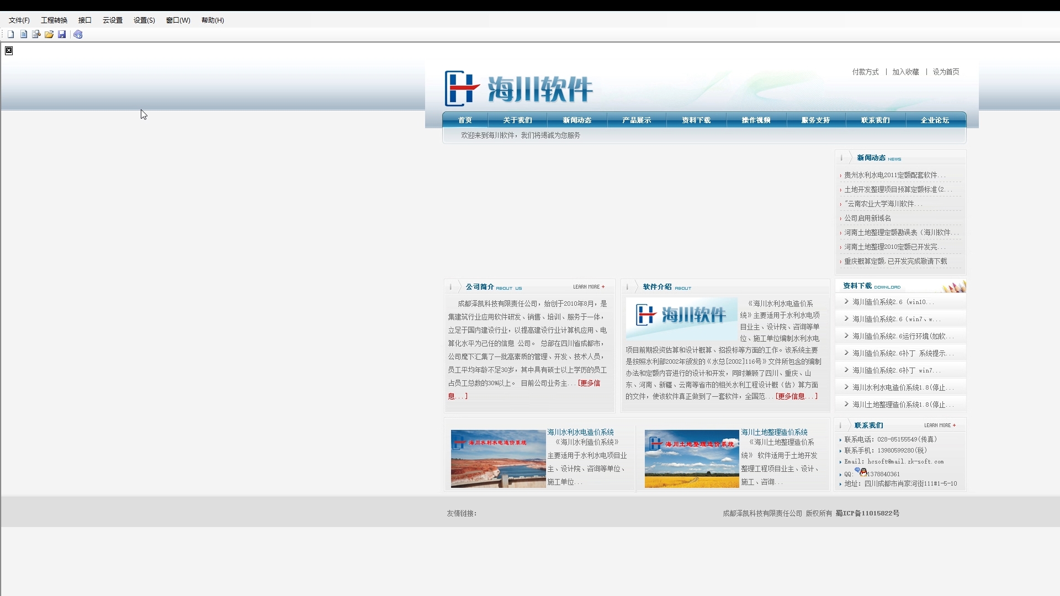The image size is (1060, 596).
Task: Open news 贵州水利水电2011定额配套软件
Action: click(x=894, y=175)
